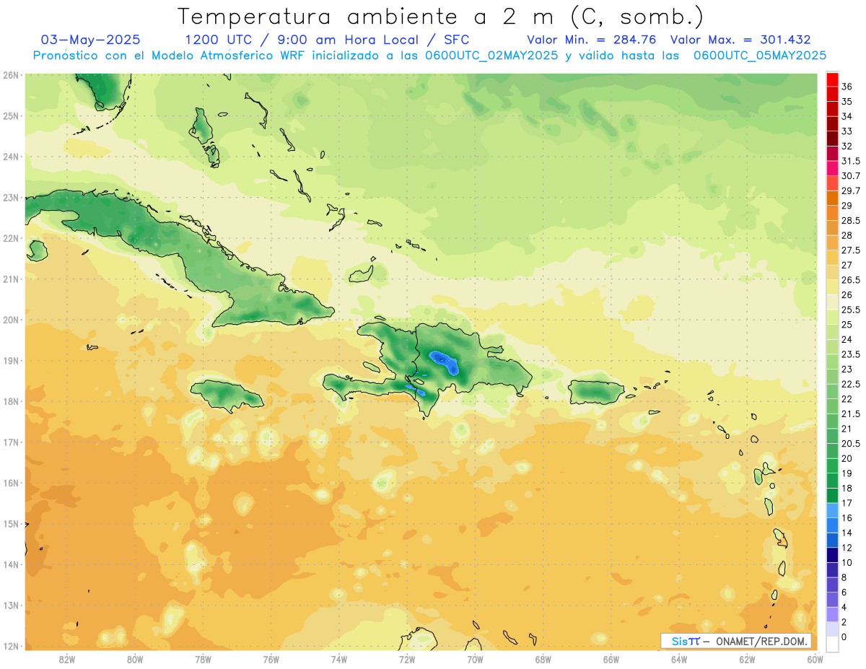Click the legend value "22.5"
866x669 pixels.
[850, 384]
